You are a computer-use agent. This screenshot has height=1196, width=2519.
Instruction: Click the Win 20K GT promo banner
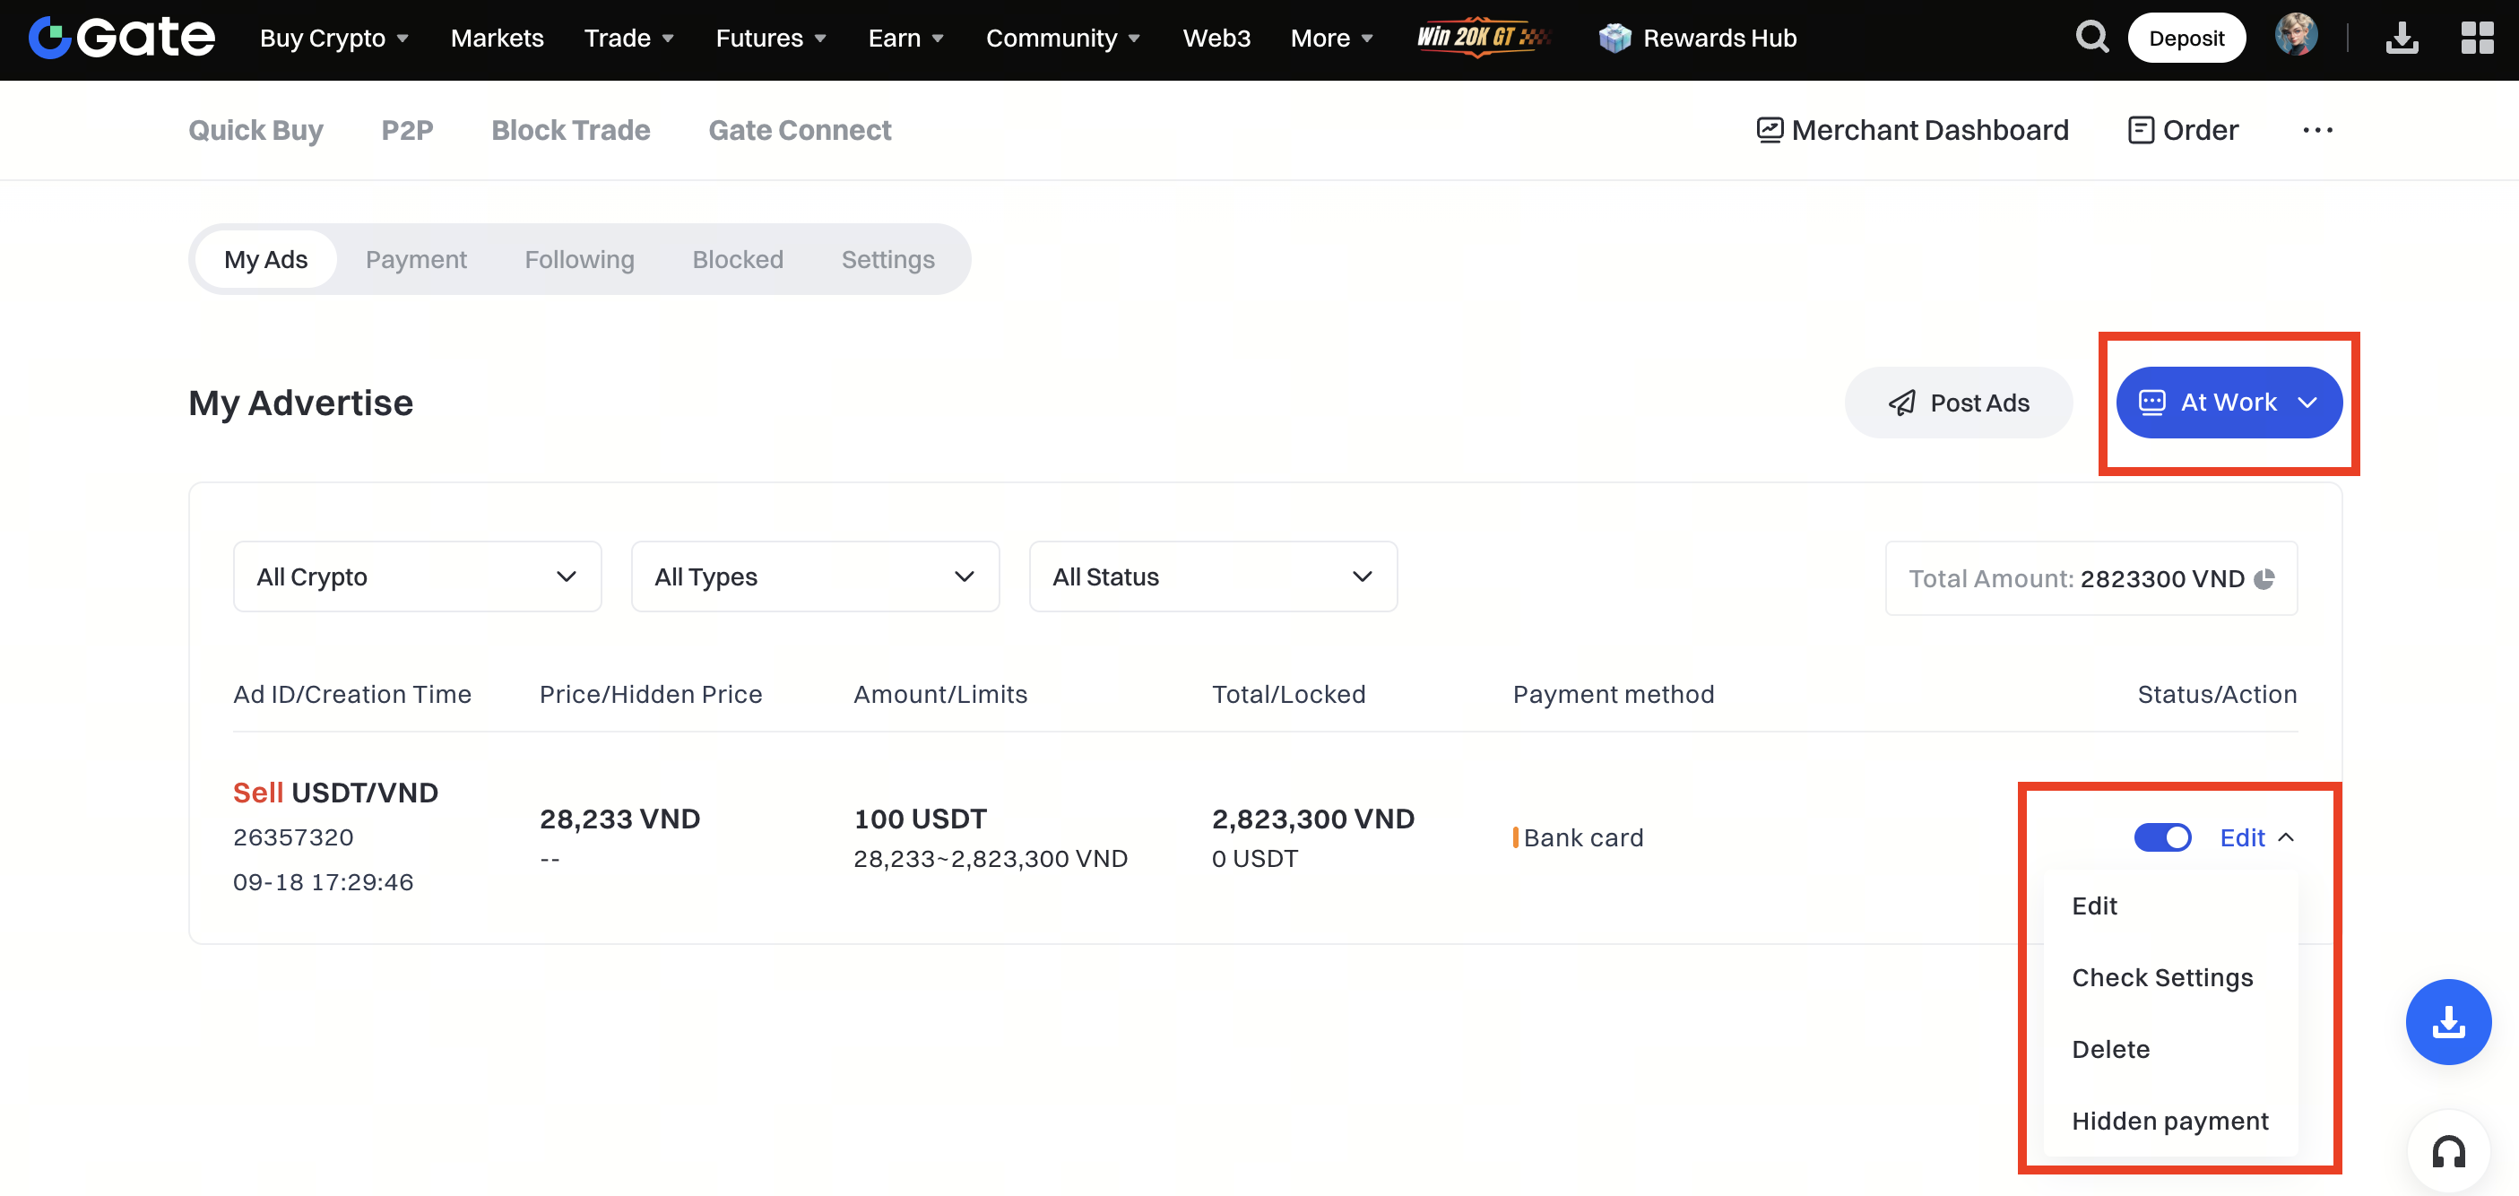tap(1483, 37)
